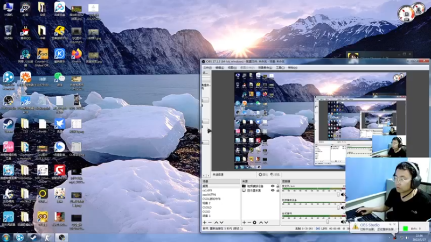Open the 文件(F) menu in OBS

(207, 68)
